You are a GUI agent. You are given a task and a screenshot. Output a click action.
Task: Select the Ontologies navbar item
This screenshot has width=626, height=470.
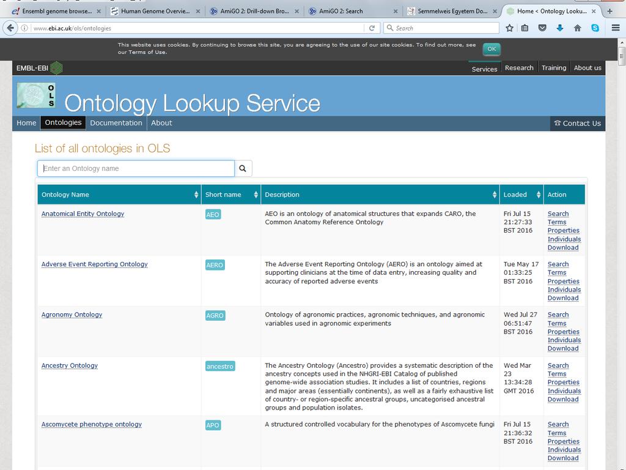[63, 122]
